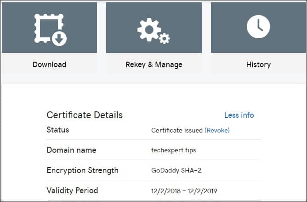Click the Revoke certificate link

tap(217, 130)
